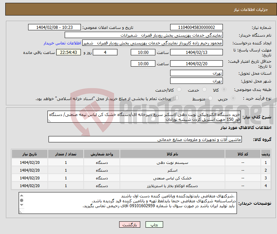
Task: Click the price validity date 1404/02/20 field
Action: click(x=197, y=63)
